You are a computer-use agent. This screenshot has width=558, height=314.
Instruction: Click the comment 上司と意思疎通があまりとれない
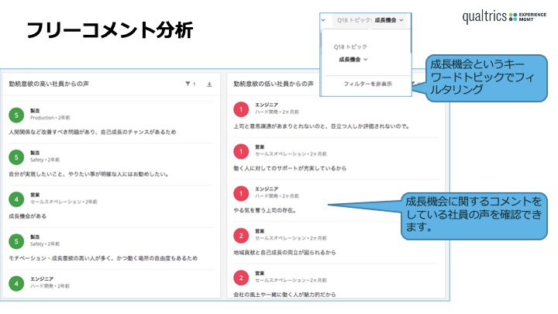coord(321,126)
